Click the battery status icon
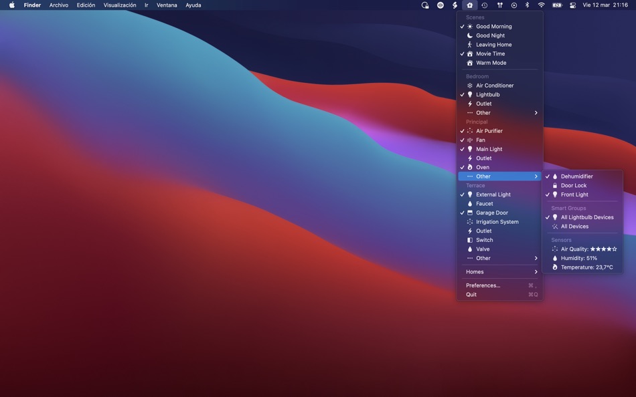 pyautogui.click(x=557, y=5)
